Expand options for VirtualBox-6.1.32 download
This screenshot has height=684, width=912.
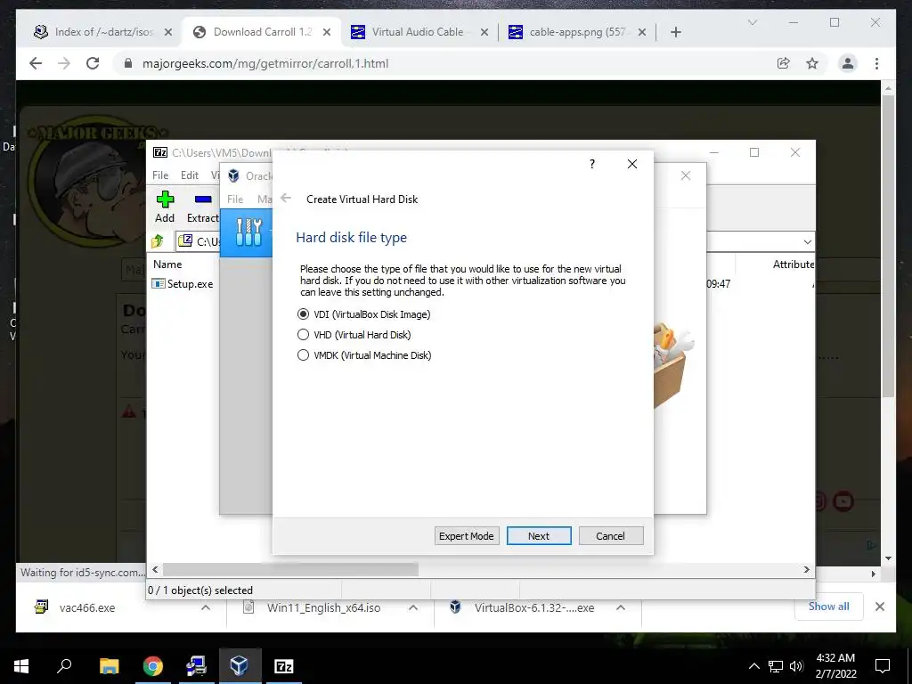pyautogui.click(x=621, y=607)
